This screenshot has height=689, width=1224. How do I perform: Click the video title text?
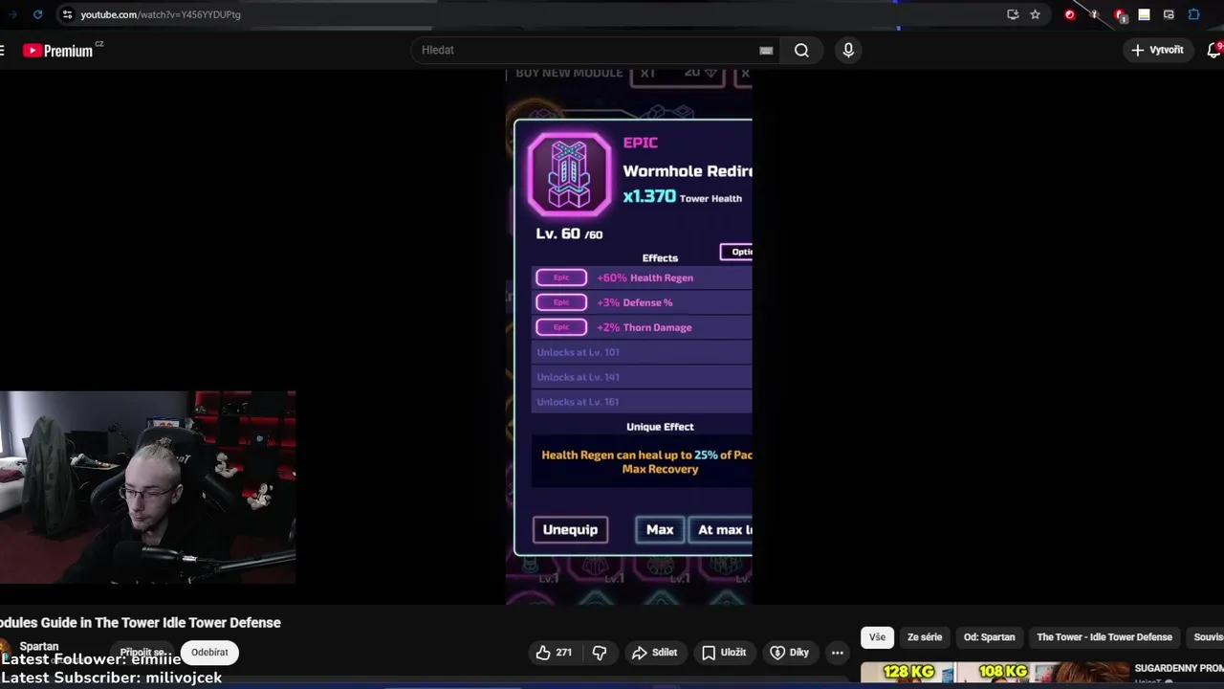141,622
